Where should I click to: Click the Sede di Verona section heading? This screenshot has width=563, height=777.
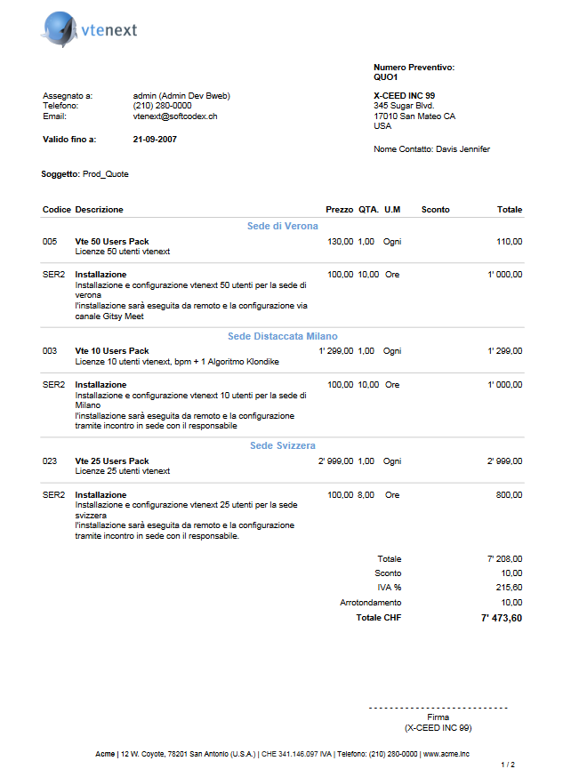282,227
